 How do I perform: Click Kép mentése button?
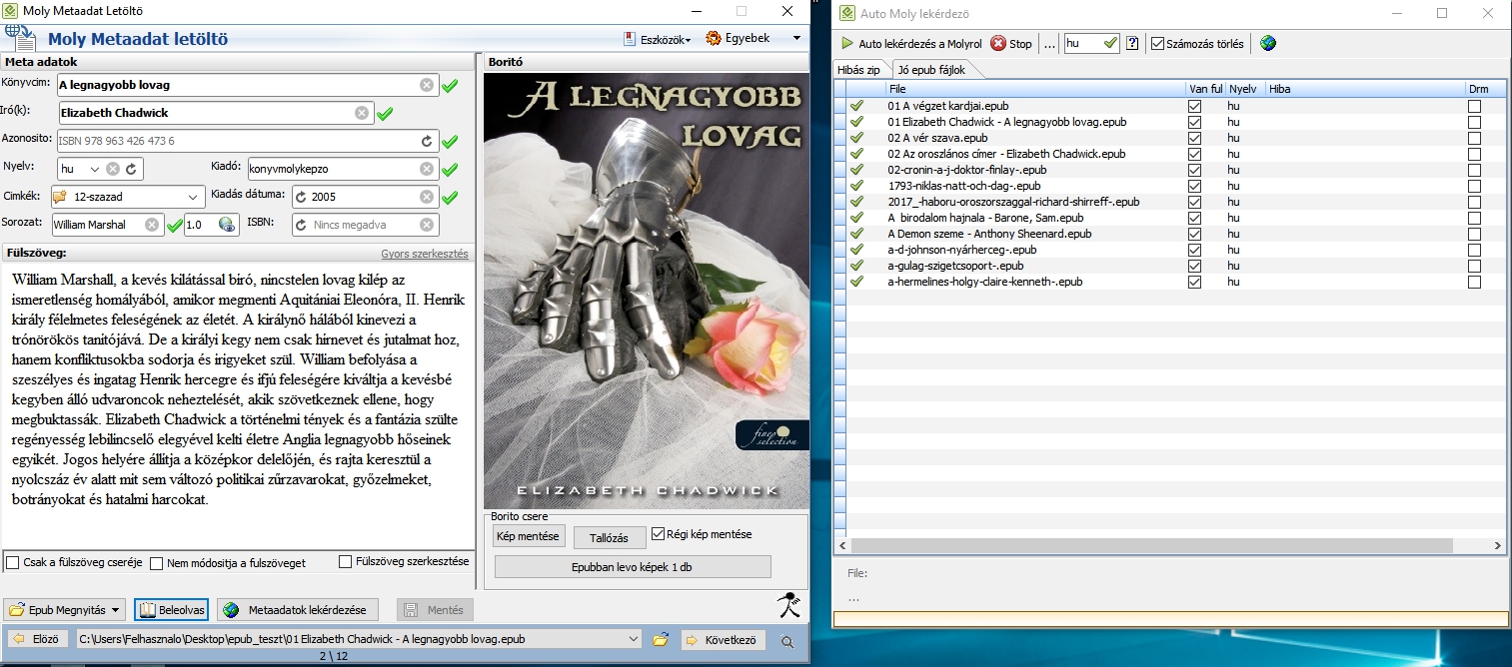point(529,536)
